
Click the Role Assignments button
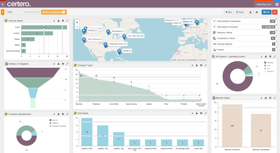coord(54,12)
